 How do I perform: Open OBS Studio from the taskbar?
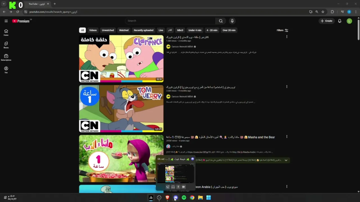[159, 198]
